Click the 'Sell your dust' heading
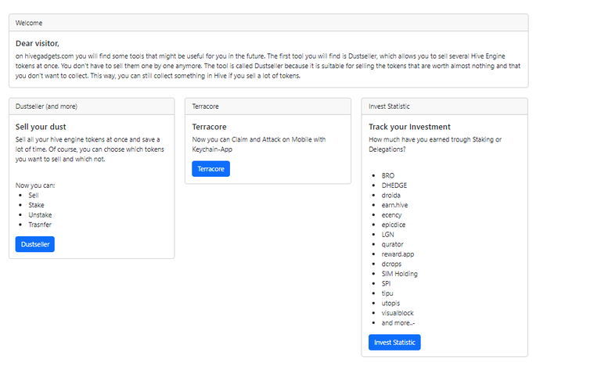The height and width of the screenshot is (367, 601). pos(41,127)
